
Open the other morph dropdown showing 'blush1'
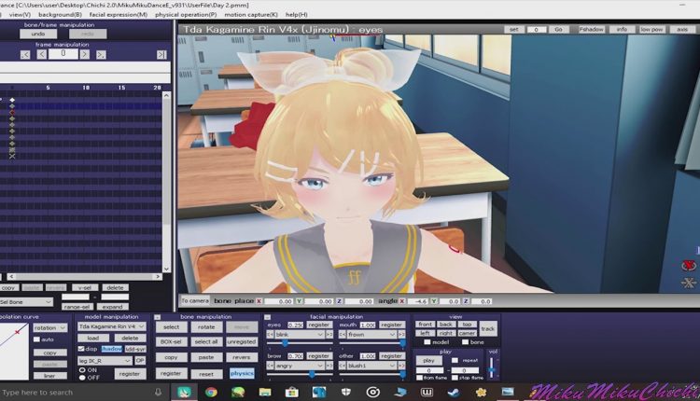(371, 366)
